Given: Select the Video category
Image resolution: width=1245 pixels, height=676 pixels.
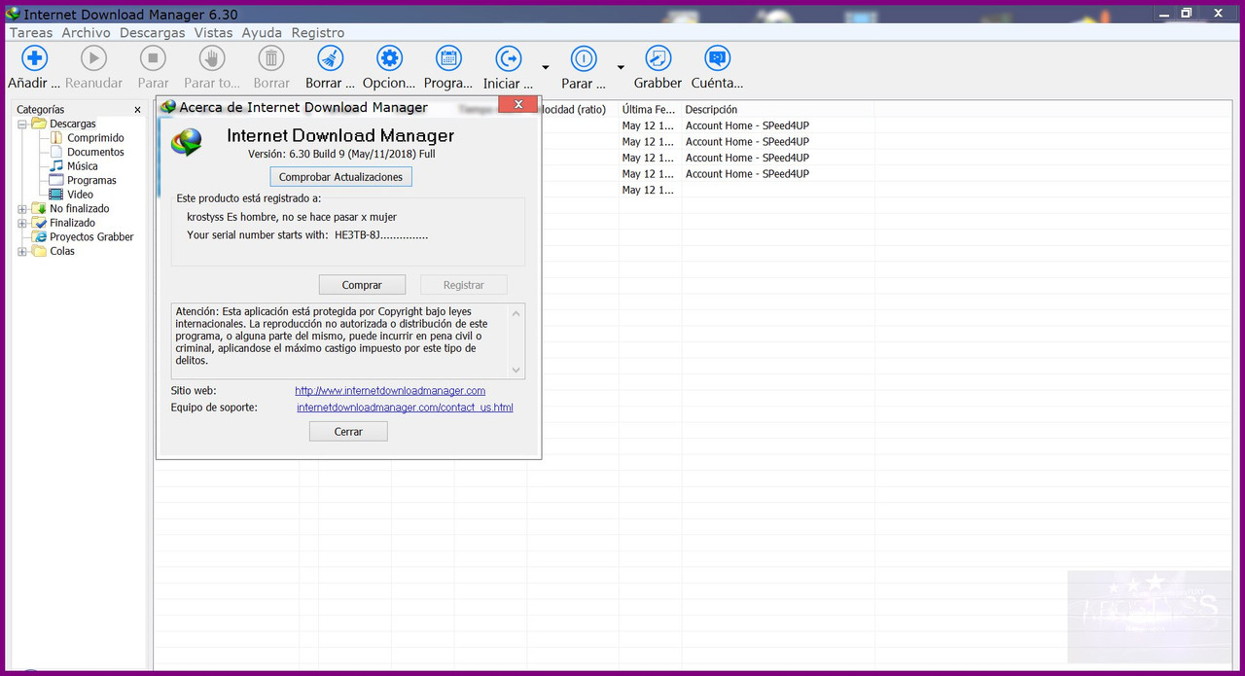Looking at the screenshot, I should (x=80, y=195).
